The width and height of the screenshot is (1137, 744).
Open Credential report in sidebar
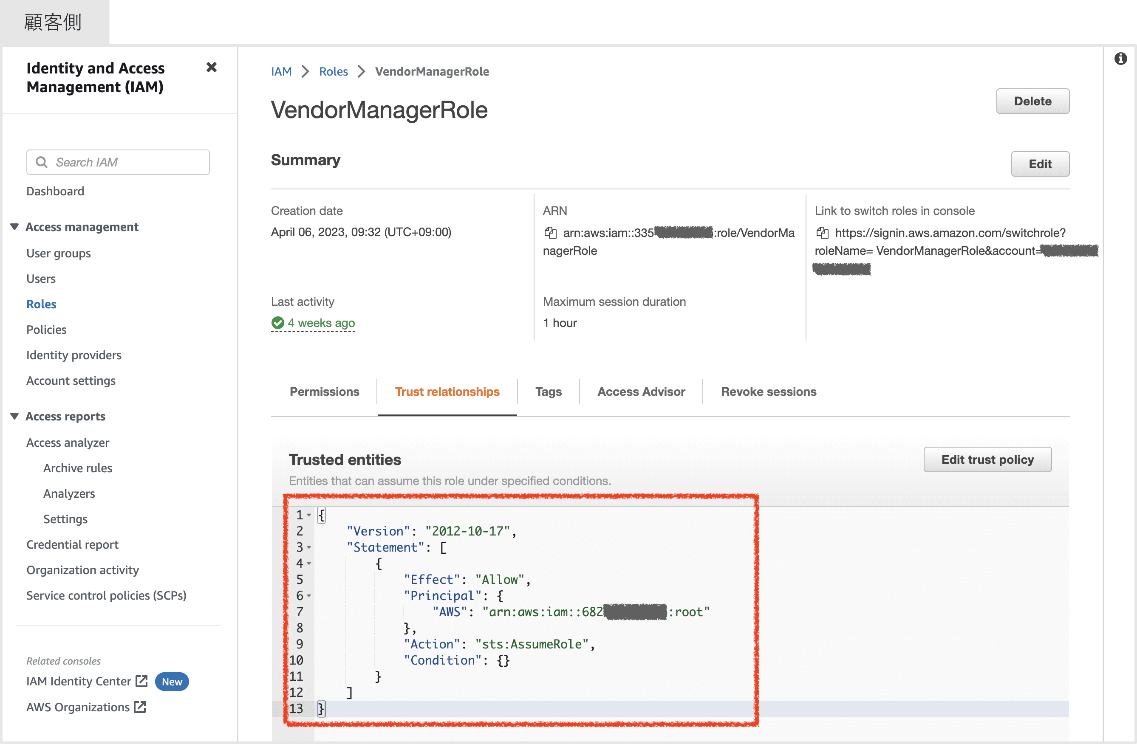coord(73,544)
